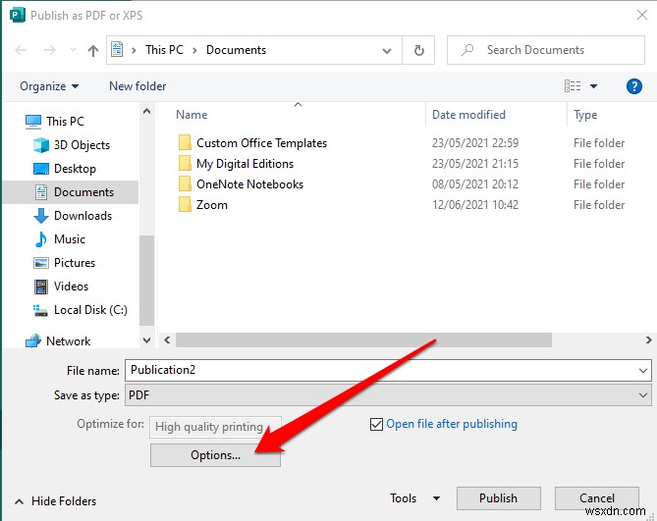Click the Options... button
Image resolution: width=657 pixels, height=521 pixels.
point(215,455)
